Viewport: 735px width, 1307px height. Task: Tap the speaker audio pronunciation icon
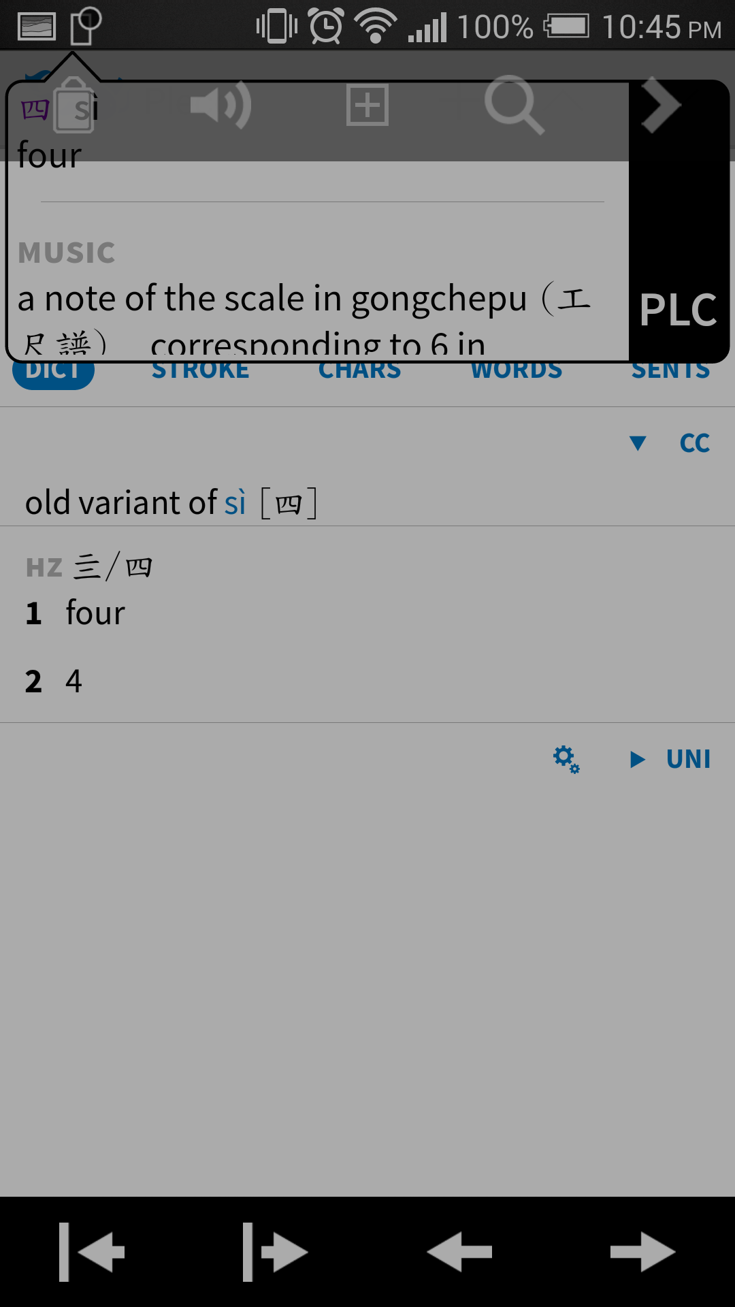tap(220, 106)
